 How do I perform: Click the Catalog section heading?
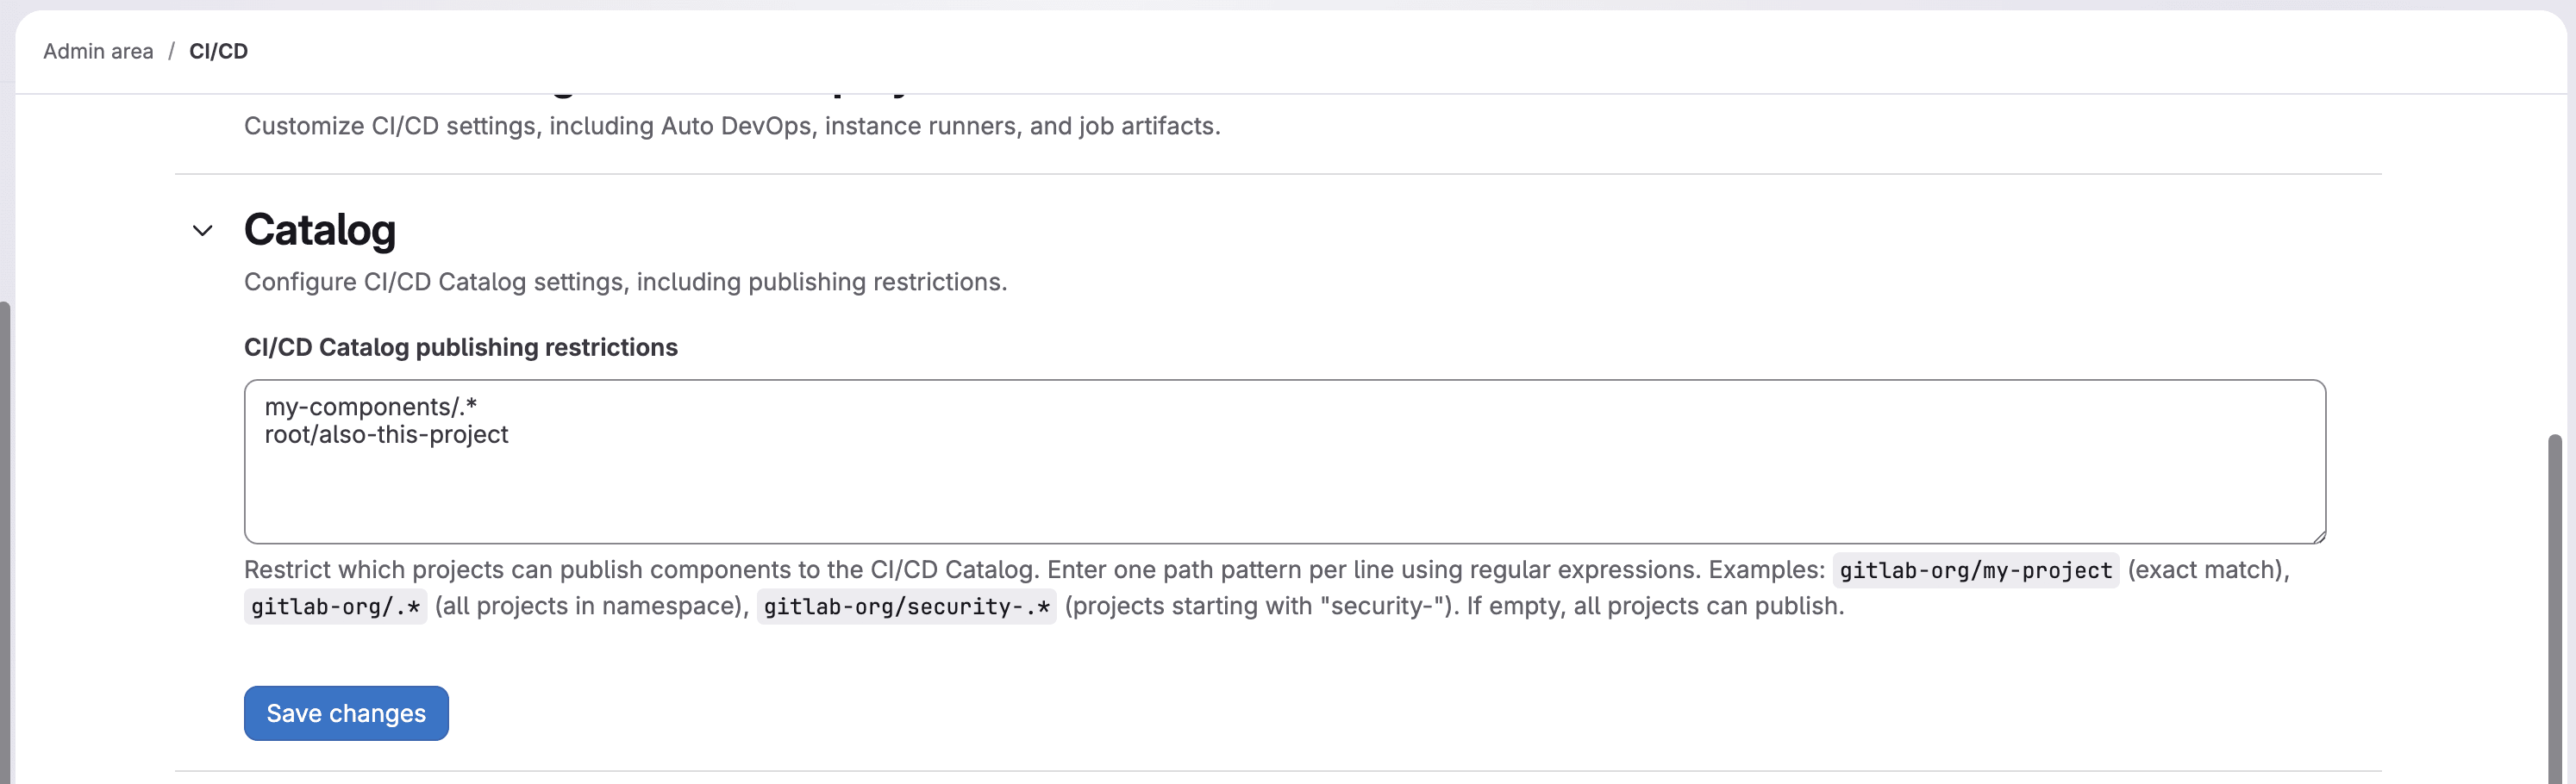pyautogui.click(x=320, y=230)
